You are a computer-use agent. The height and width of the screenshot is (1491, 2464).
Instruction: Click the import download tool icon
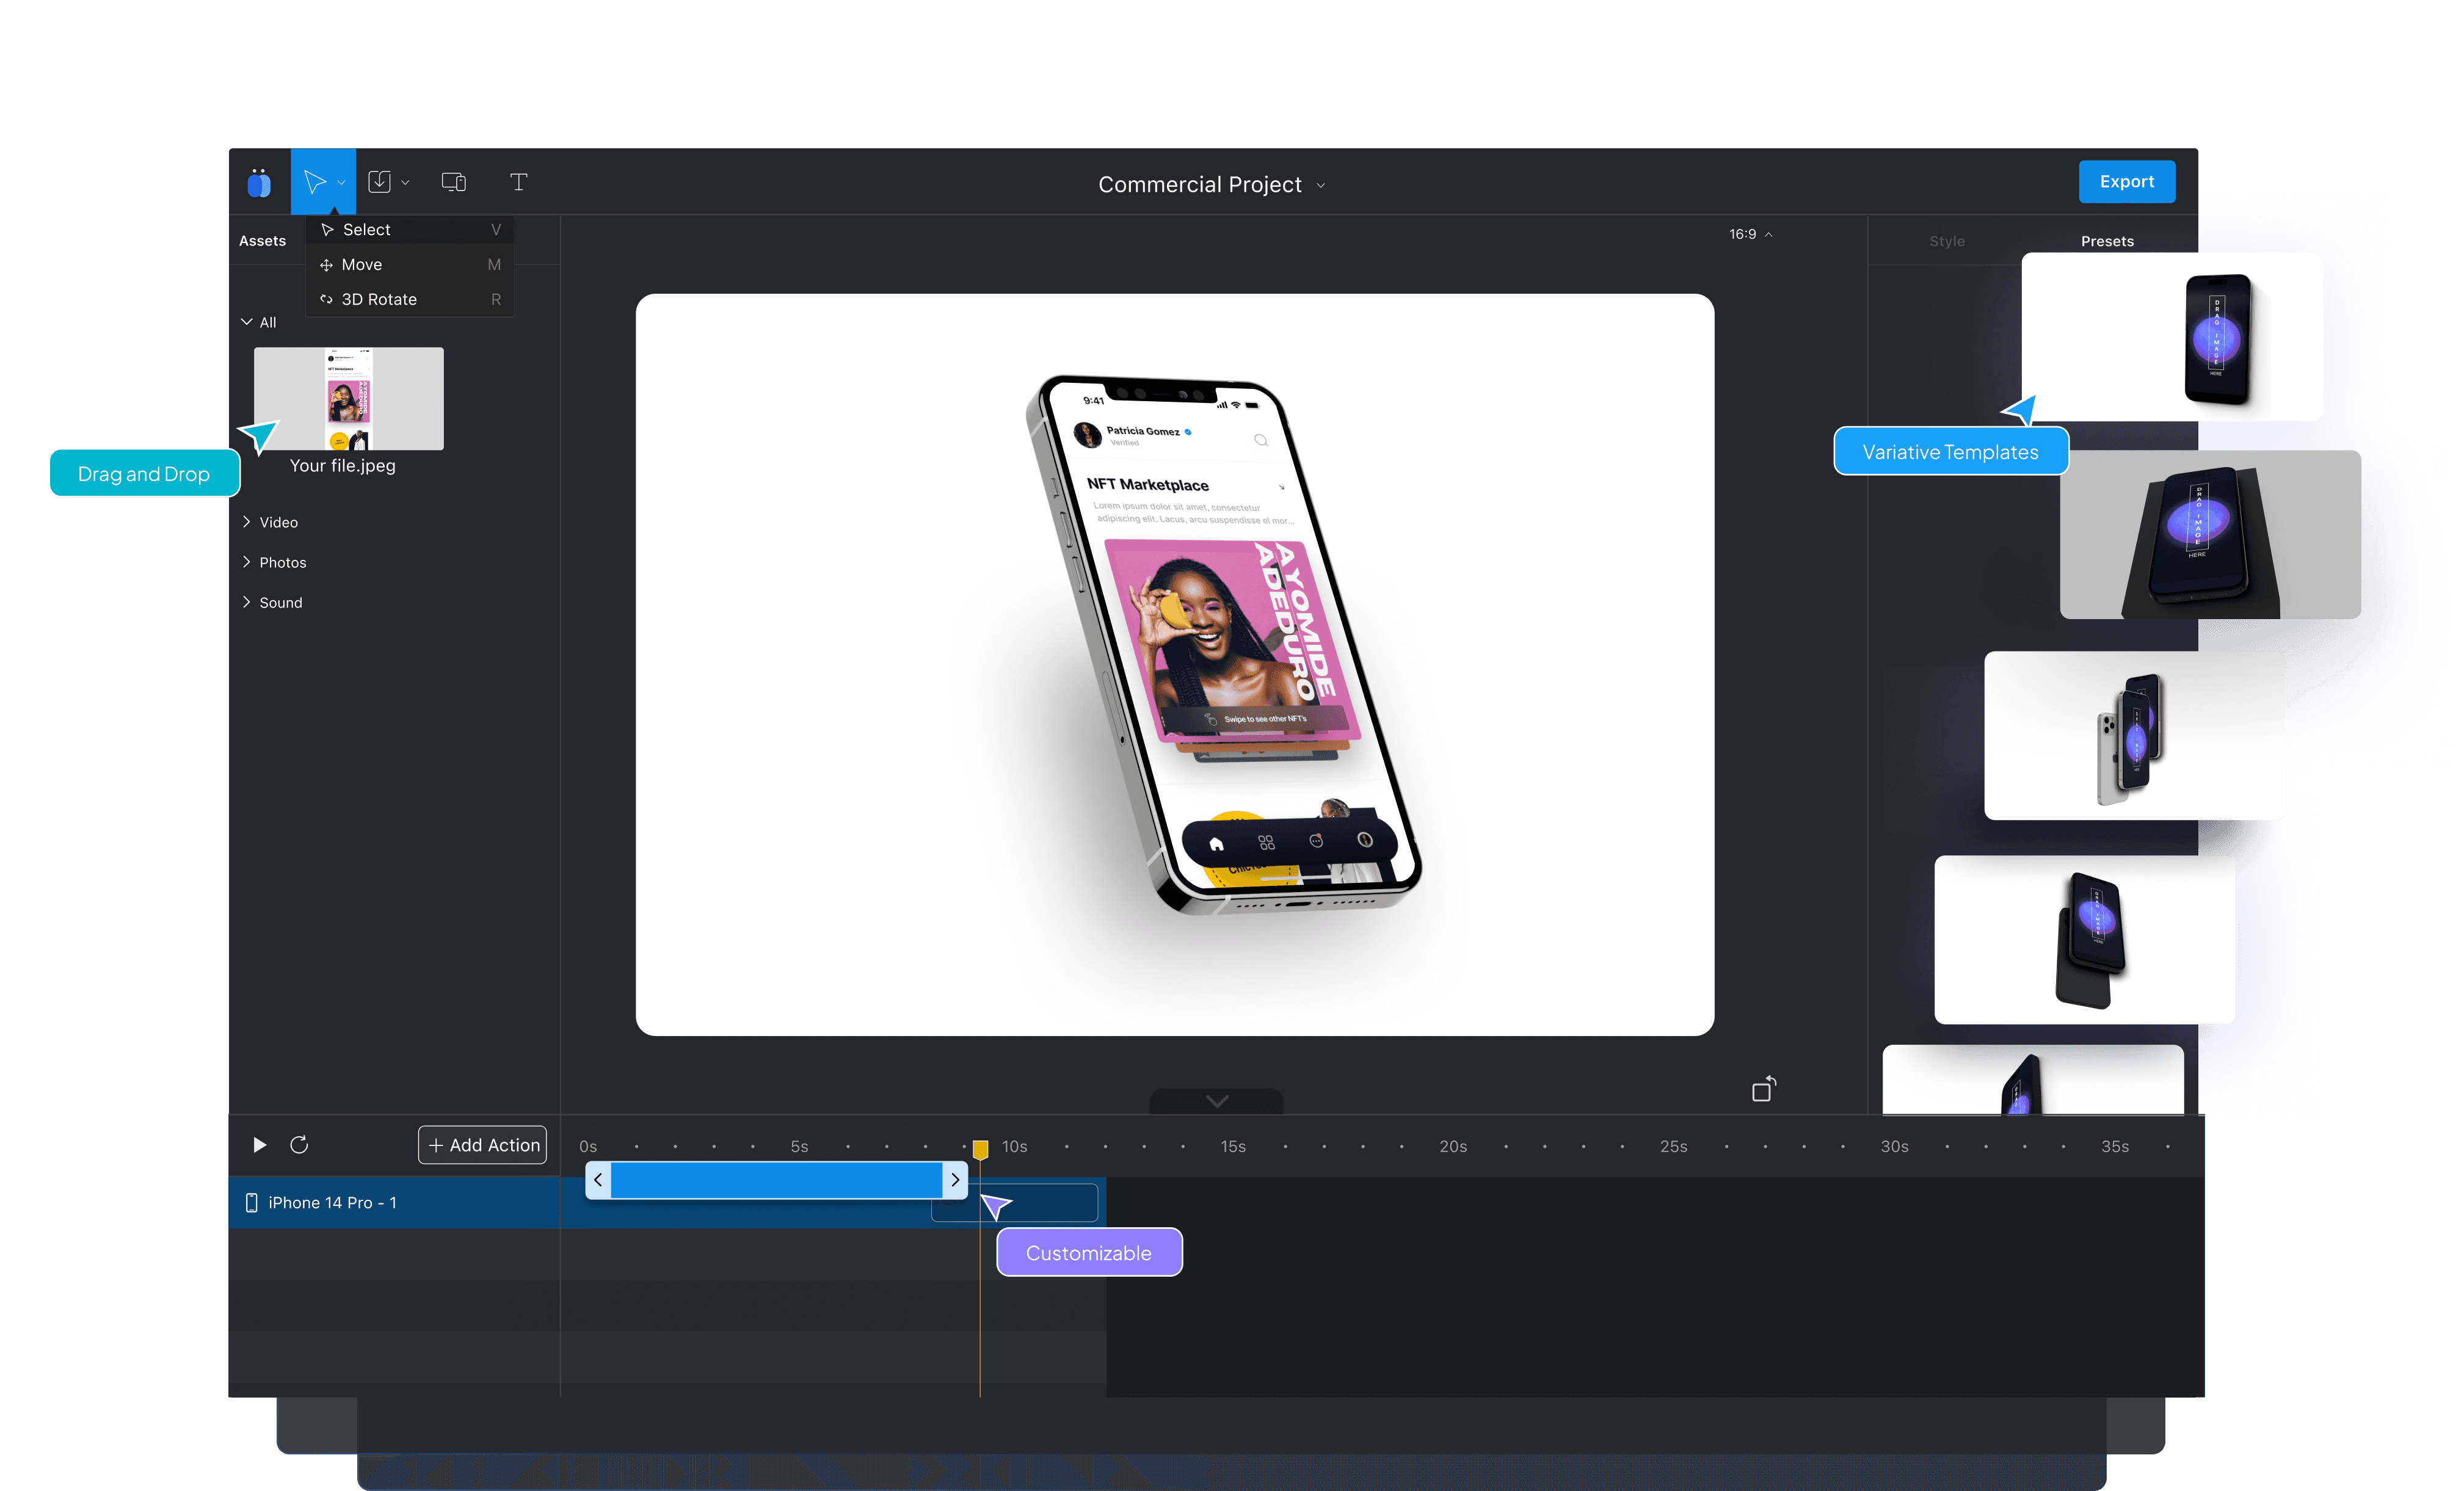[379, 182]
